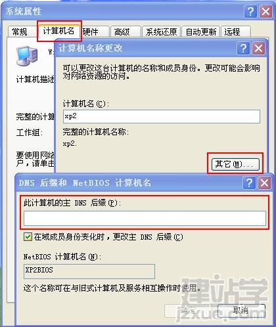Focus the 主 DNS 后缀 input field
This screenshot has height=327, width=276.
(x=145, y=218)
